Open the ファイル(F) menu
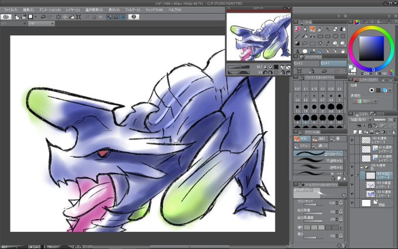Screen dimensions: 398x249 tap(10, 10)
